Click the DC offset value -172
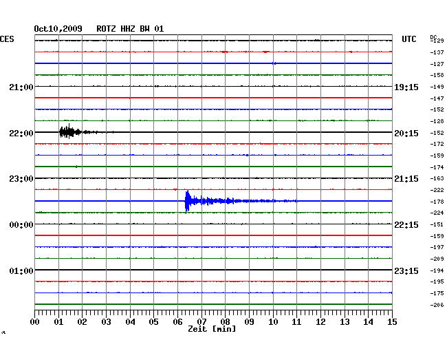This screenshot has height=340, width=447. [437, 144]
